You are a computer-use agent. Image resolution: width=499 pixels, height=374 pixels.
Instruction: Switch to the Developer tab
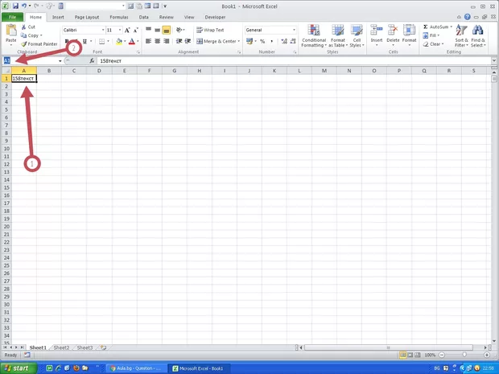215,17
